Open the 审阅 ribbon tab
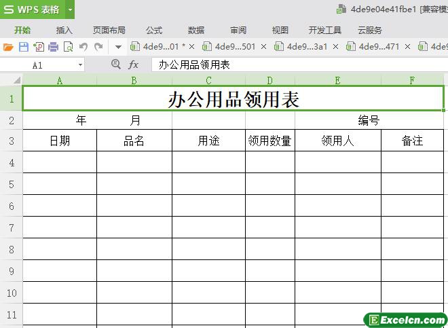448x328 pixels. 238,30
